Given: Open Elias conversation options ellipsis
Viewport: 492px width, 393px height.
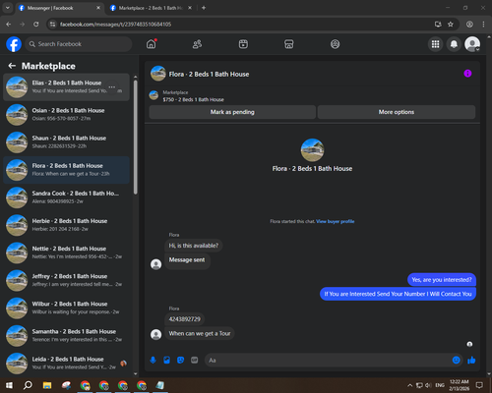Looking at the screenshot, I should click(x=112, y=87).
